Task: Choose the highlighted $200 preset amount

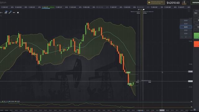Action: pyautogui.click(x=186, y=27)
